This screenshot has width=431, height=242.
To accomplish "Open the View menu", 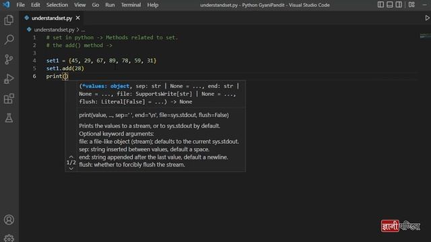I will click(x=79, y=5).
